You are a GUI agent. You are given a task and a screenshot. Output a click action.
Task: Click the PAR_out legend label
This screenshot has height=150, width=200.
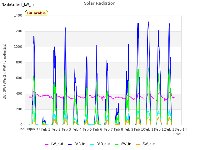coord(103,144)
